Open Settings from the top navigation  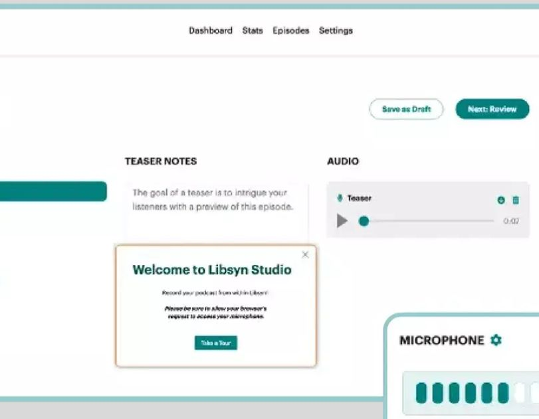point(336,31)
